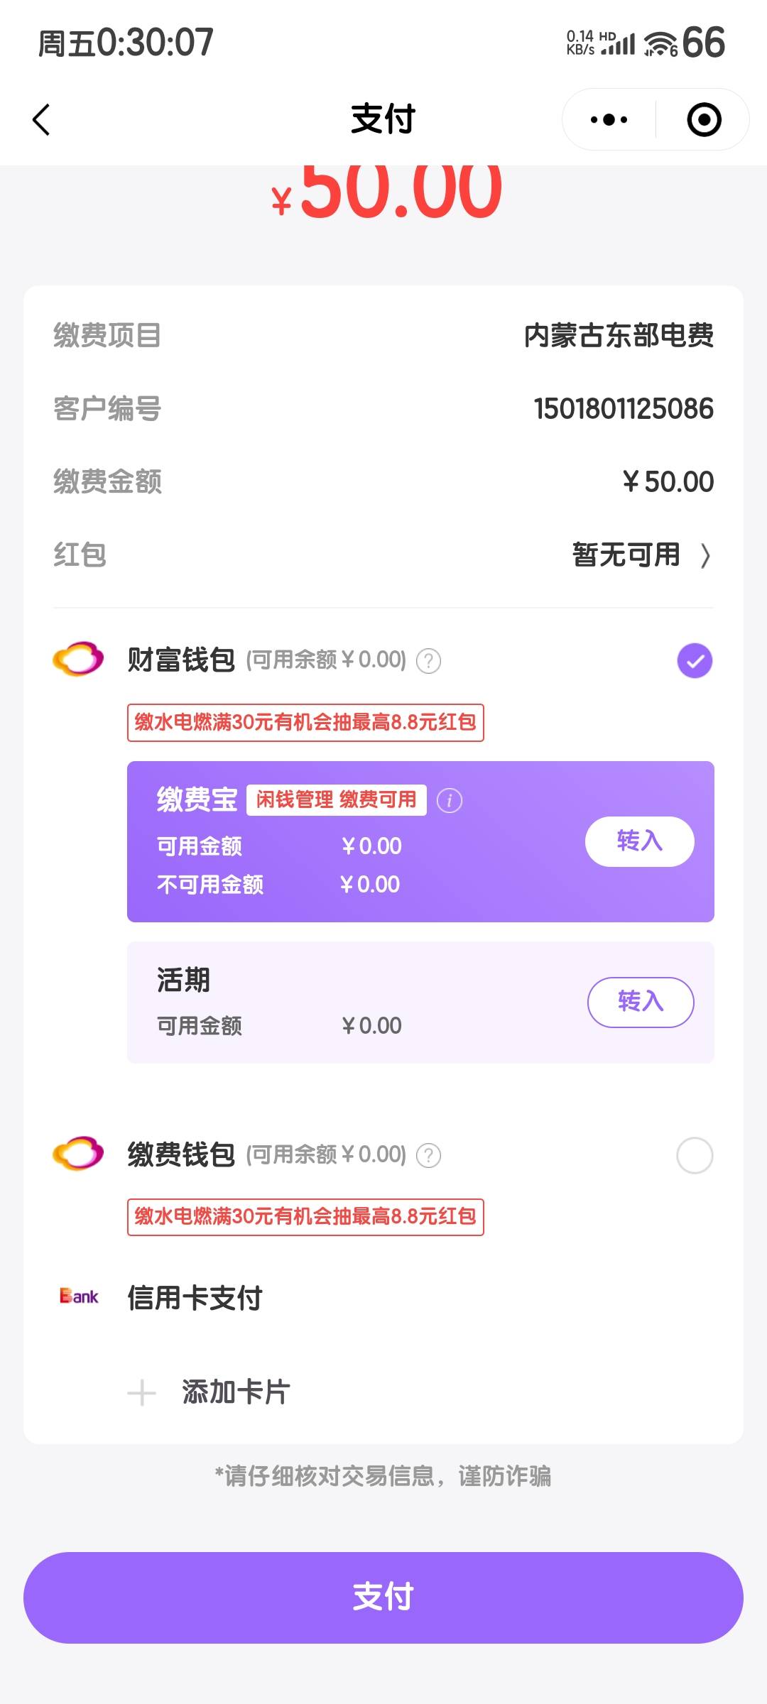Tap the 添加卡片 entry
The height and width of the screenshot is (1704, 767).
coord(236,1392)
